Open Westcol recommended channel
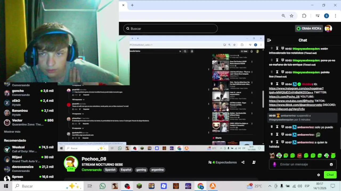 point(29,149)
